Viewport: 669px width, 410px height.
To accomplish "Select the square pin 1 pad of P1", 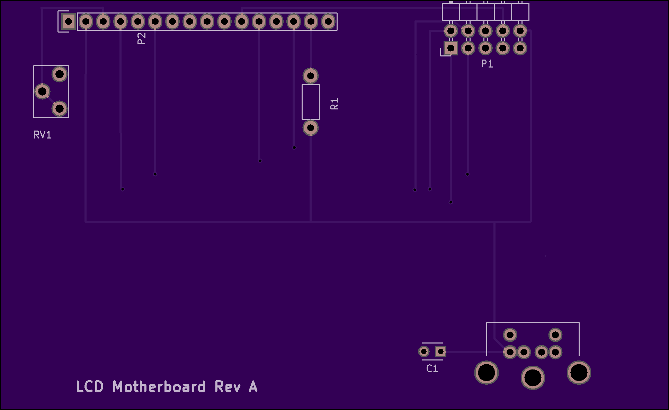I will pyautogui.click(x=451, y=48).
